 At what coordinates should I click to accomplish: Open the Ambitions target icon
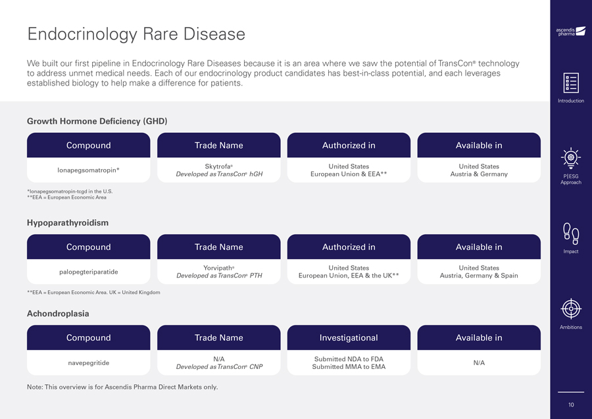570,309
